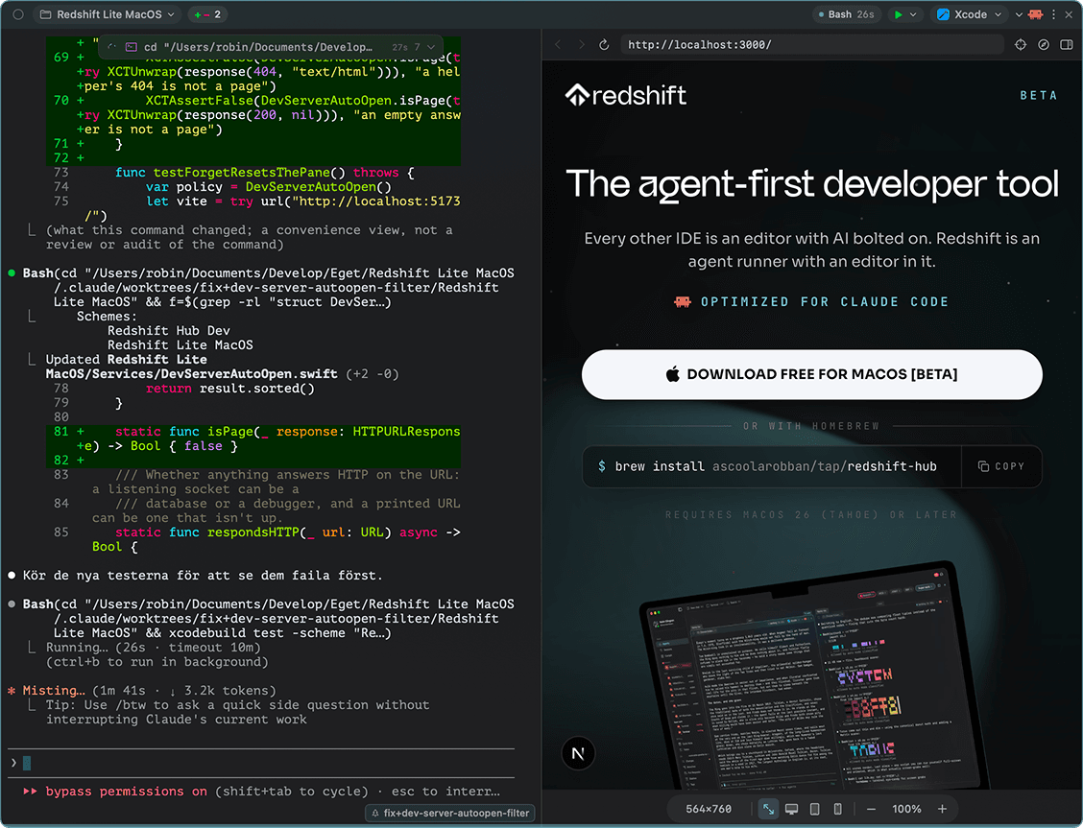Screen dimensions: 1083x828
Task: Select responsive fit-to-pane viewport mode
Action: click(768, 809)
